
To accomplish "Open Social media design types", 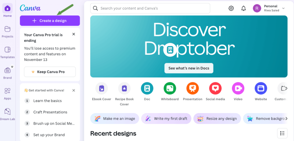I will click(x=215, y=91).
